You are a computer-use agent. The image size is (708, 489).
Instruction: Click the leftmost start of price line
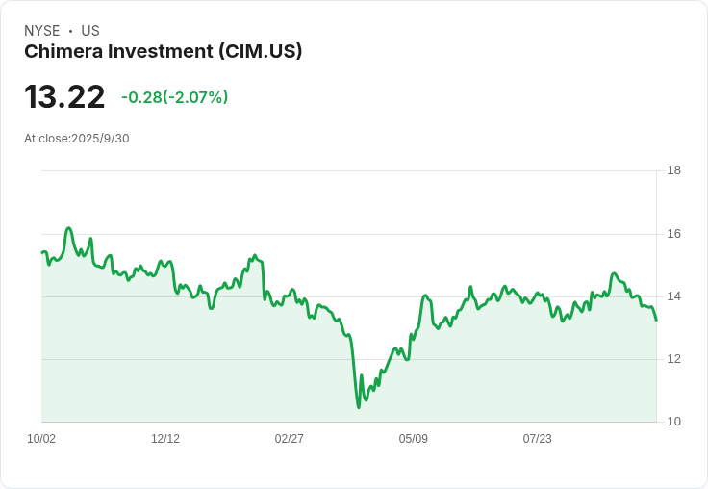[42, 252]
